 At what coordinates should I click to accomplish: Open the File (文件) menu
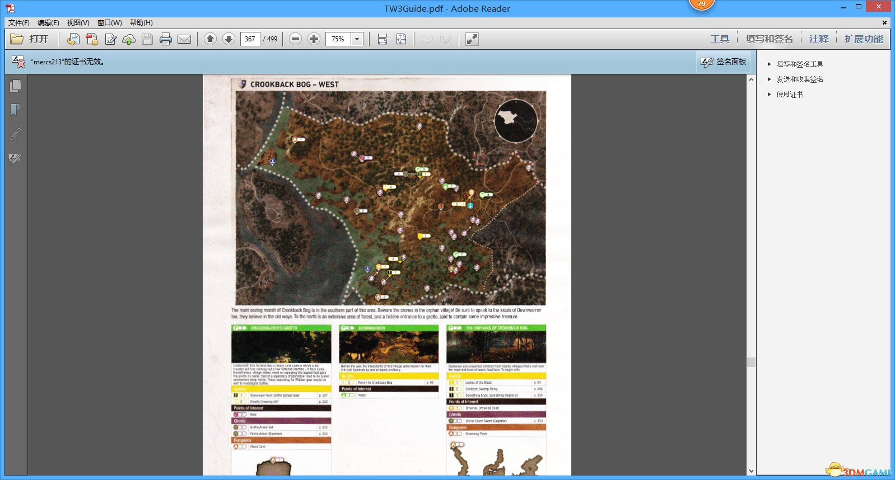point(18,23)
